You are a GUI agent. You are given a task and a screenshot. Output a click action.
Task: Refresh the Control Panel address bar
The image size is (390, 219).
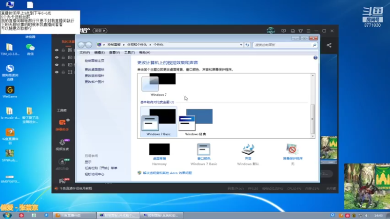(x=247, y=45)
